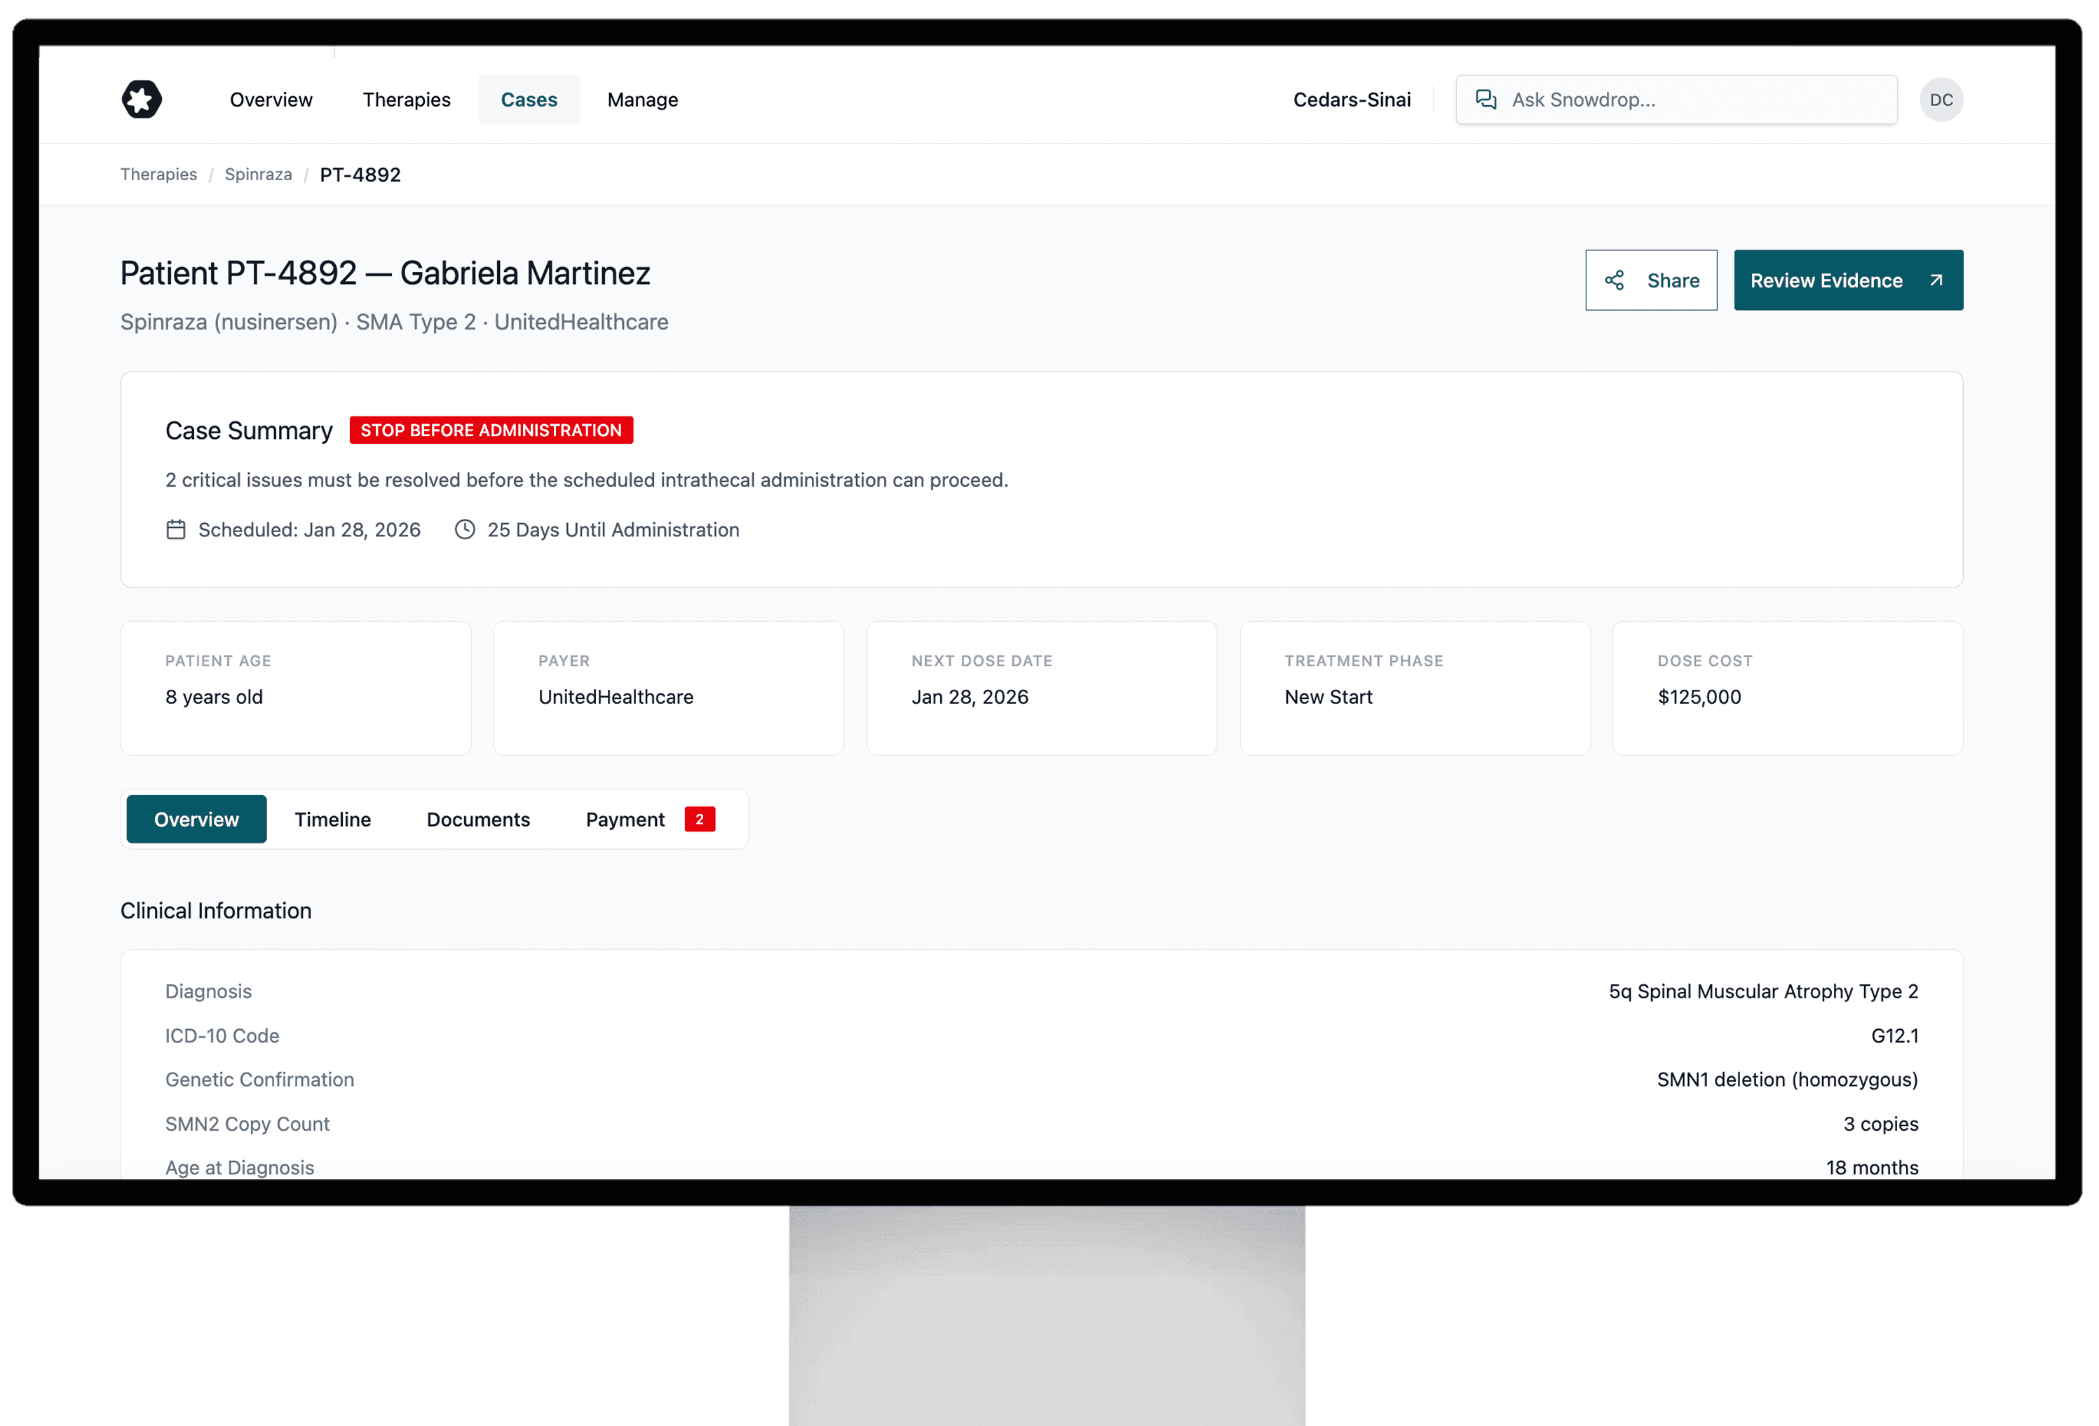Select the Payment tab
The width and height of the screenshot is (2099, 1426).
(x=625, y=819)
